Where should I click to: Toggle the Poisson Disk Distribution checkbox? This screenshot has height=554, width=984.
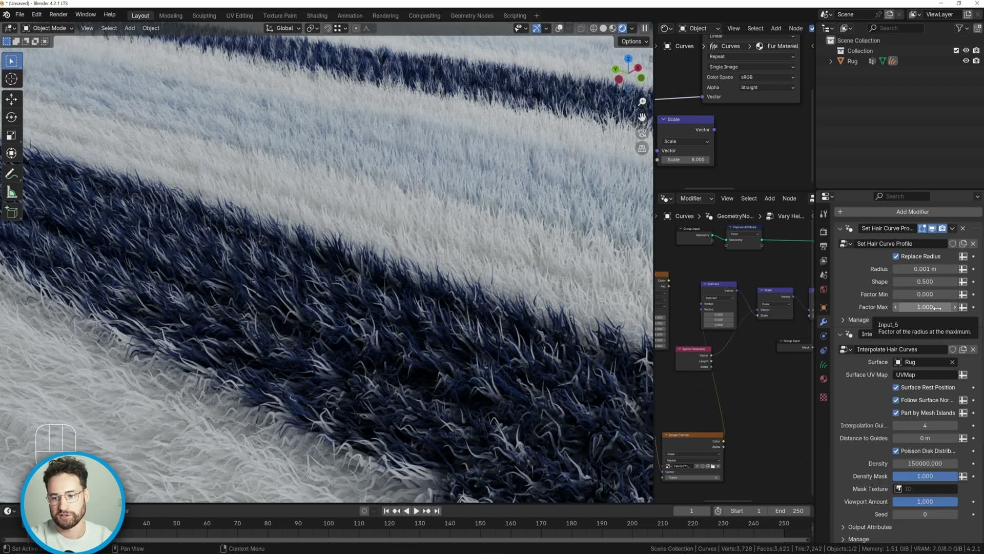[896, 451]
